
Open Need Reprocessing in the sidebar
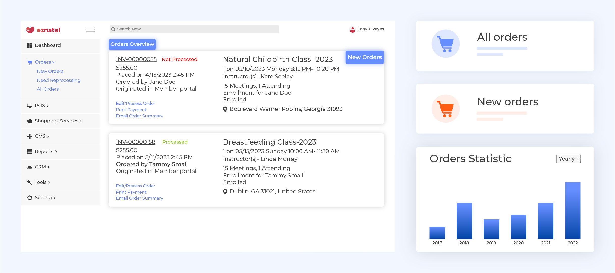pyautogui.click(x=58, y=80)
